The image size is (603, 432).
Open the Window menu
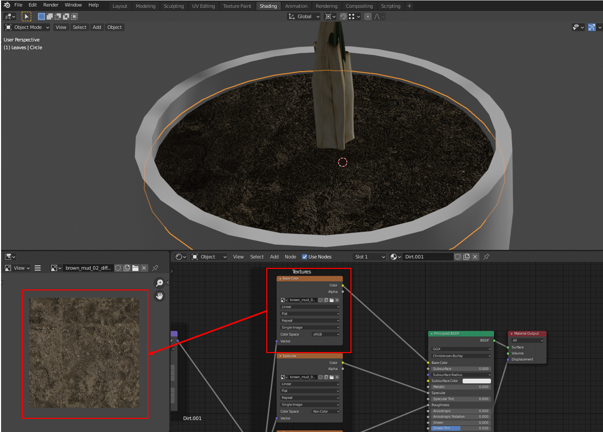[73, 5]
